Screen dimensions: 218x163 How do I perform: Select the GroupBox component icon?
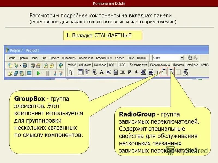(x=164, y=72)
